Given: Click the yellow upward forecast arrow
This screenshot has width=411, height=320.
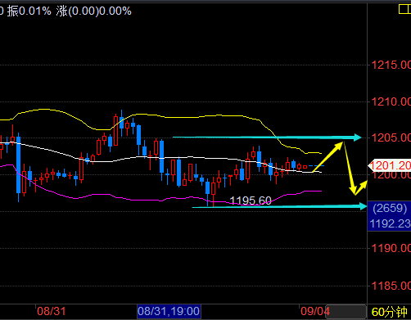Looking at the screenshot, I should coord(327,157).
